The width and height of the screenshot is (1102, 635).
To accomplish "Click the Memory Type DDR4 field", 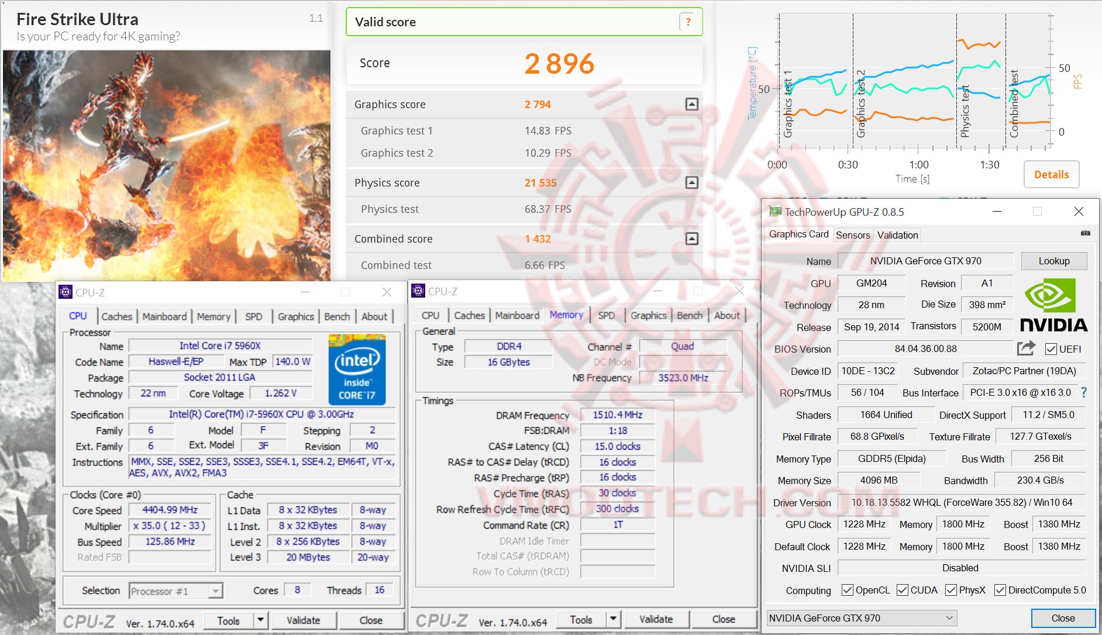I will (509, 346).
